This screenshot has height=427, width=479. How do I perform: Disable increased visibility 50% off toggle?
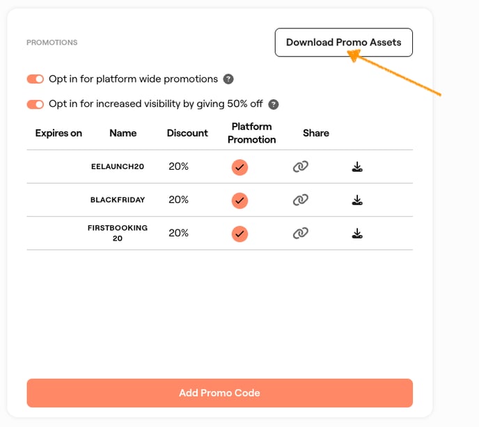point(36,104)
